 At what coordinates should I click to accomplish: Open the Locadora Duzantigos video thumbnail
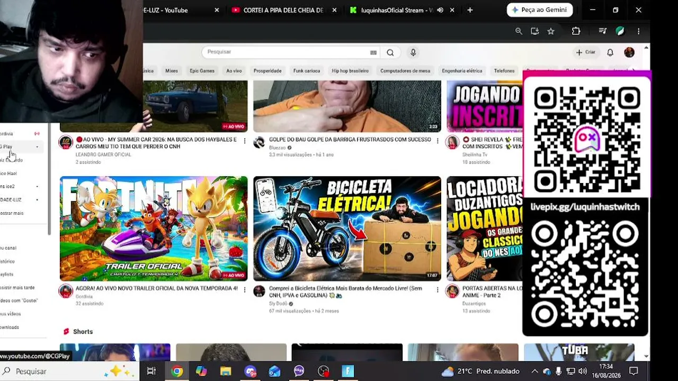pos(485,229)
